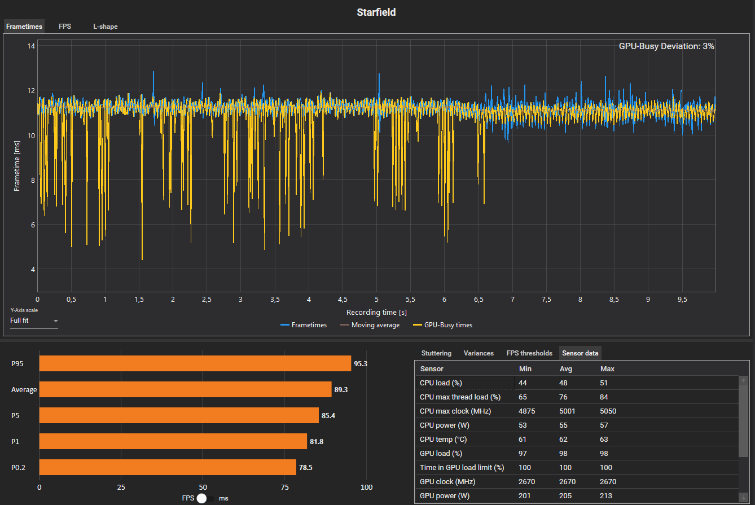Click the Starfield title text
The width and height of the screenshot is (755, 505).
coord(376,12)
